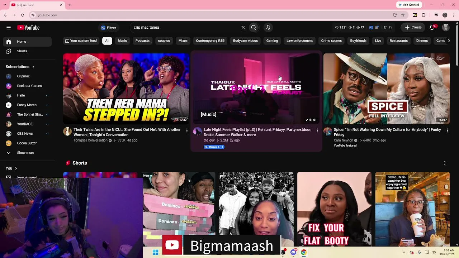Open Spice full interview thumbnail
This screenshot has width=459, height=258.
tap(387, 89)
